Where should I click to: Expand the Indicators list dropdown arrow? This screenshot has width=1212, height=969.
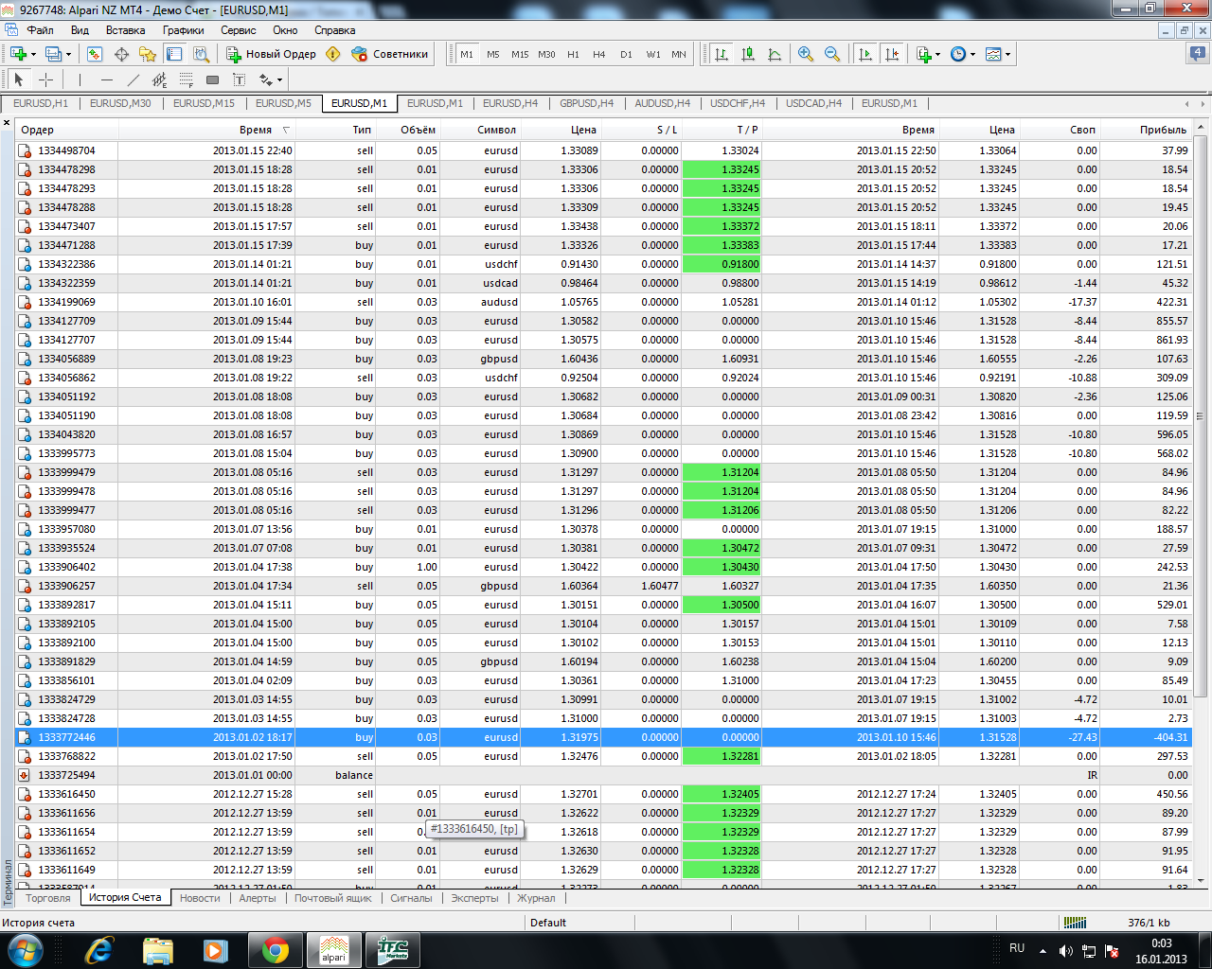pos(937,54)
